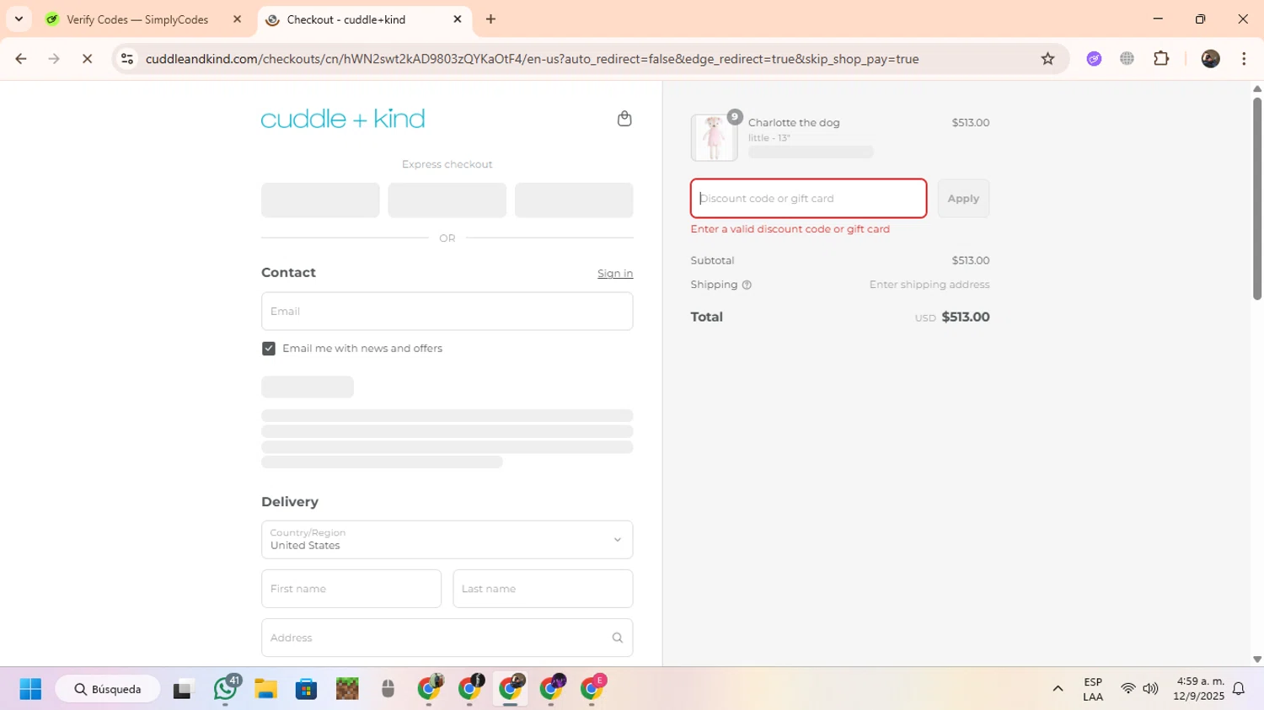Open WhatsApp from the taskbar
This screenshot has height=710, width=1264.
[225, 689]
